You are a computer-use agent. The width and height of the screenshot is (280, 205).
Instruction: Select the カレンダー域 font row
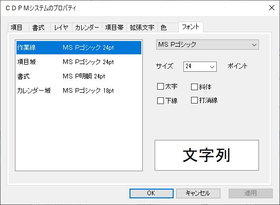[x=79, y=91]
